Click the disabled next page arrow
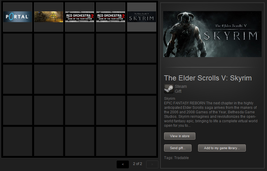Screen dimensions: 267x171 (x=152, y=164)
